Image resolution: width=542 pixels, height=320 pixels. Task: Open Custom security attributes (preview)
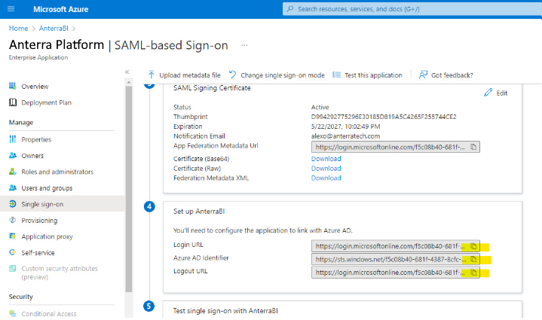click(x=60, y=273)
